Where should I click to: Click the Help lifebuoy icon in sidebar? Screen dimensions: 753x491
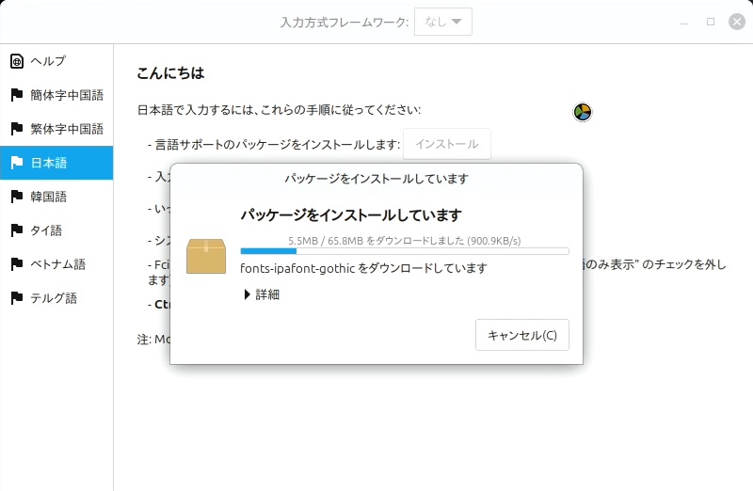click(16, 61)
